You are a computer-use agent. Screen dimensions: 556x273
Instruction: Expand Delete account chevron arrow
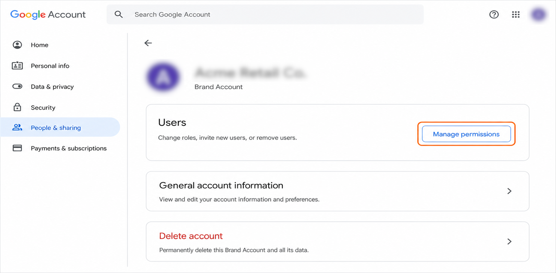click(509, 241)
